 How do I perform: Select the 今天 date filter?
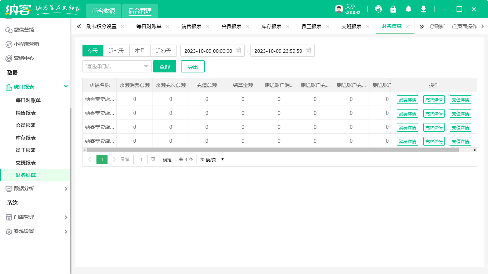click(93, 50)
